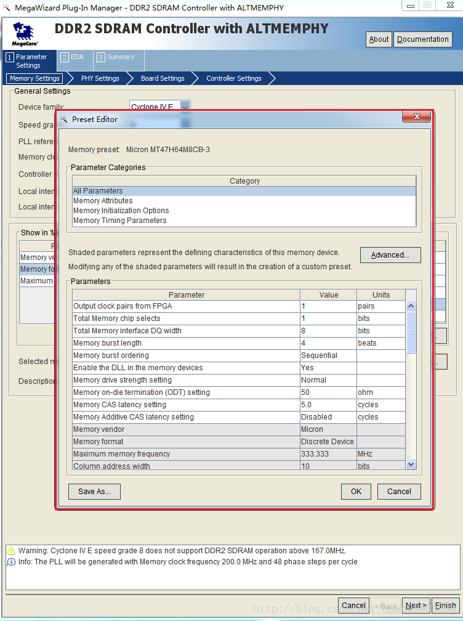Screen dimensions: 463x621
Task: Open the Memory Settings page
Action: (34, 78)
